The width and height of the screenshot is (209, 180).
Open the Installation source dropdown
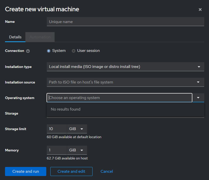click(125, 82)
